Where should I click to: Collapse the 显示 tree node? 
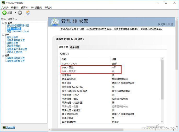pyautogui.click(x=3, y=35)
